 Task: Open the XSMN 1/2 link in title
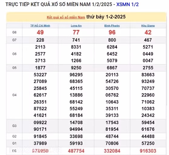pos(128,5)
